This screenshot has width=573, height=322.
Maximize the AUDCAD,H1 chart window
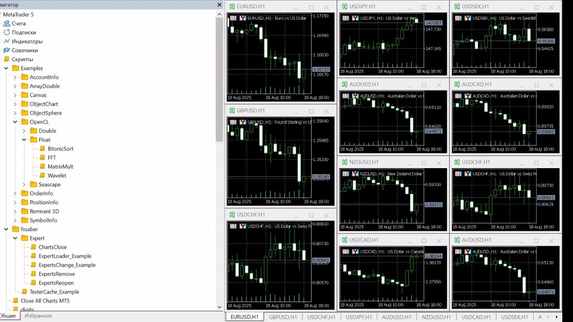536,85
